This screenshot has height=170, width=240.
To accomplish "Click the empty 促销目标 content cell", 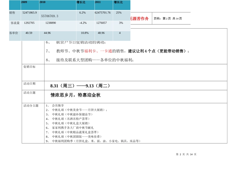I will 136,73.
